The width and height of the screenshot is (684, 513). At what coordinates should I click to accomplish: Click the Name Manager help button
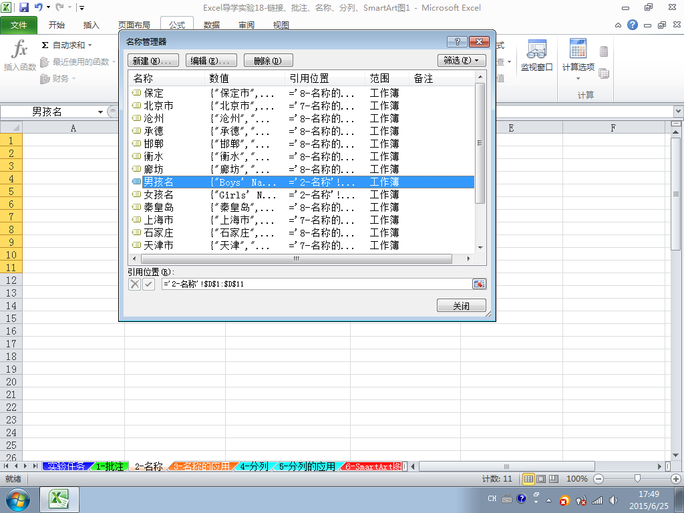click(457, 42)
